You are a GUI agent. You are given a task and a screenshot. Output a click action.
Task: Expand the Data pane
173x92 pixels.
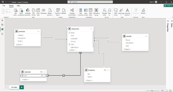point(172,21)
